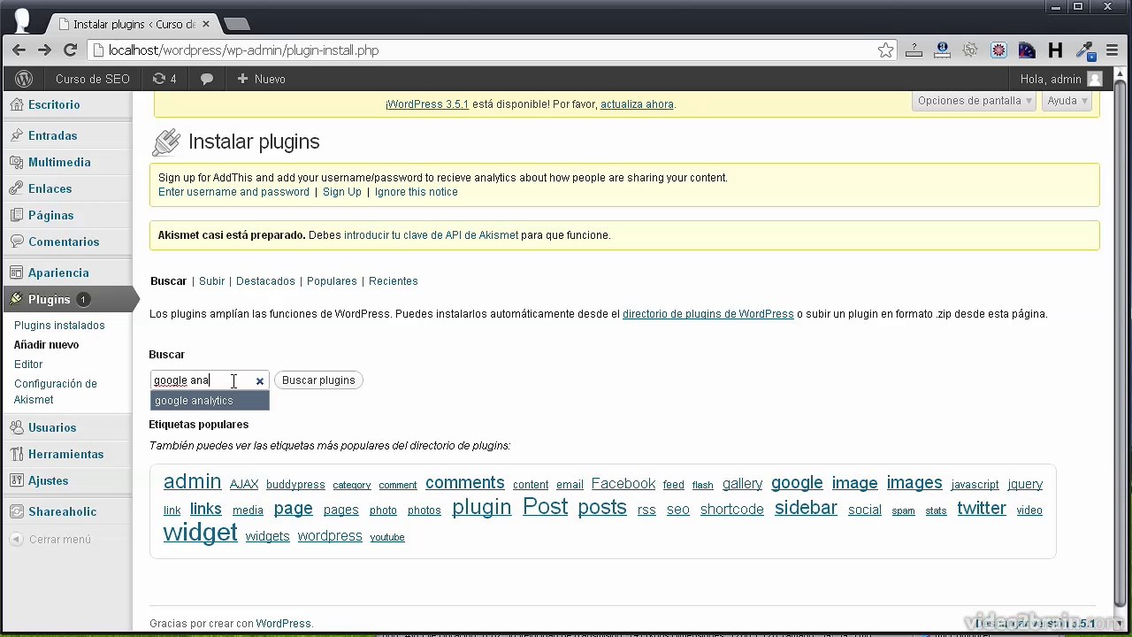The width and height of the screenshot is (1132, 637).
Task: Click the Comentarios bubble icon in sidebar
Action: pyautogui.click(x=16, y=242)
